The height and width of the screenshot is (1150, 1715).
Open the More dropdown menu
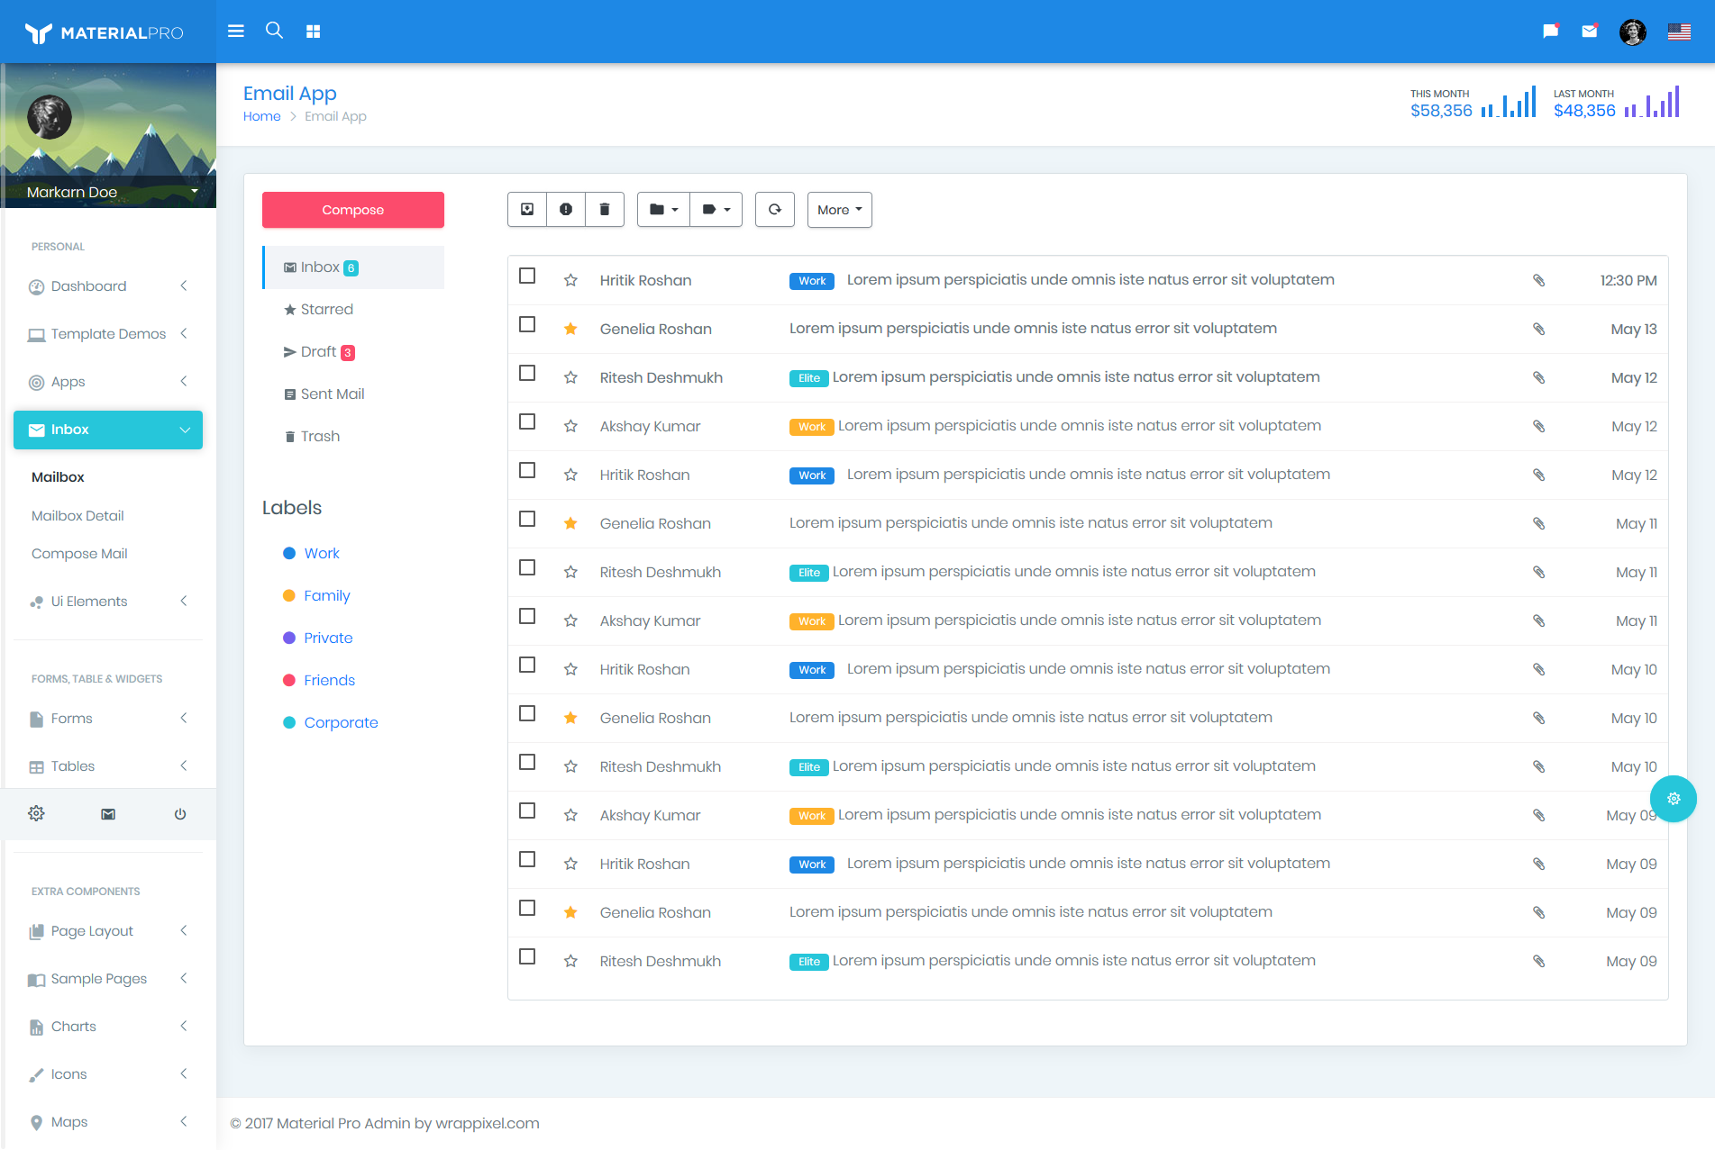tap(839, 210)
